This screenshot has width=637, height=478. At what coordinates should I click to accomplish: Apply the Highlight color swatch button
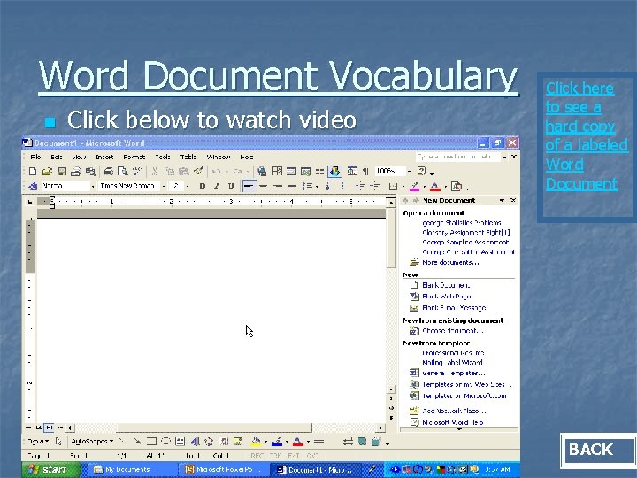coord(414,187)
